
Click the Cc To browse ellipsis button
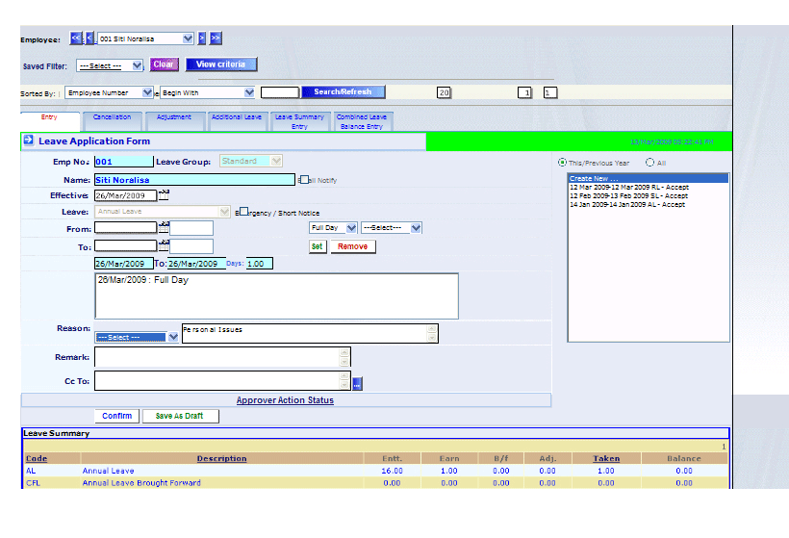pos(357,384)
